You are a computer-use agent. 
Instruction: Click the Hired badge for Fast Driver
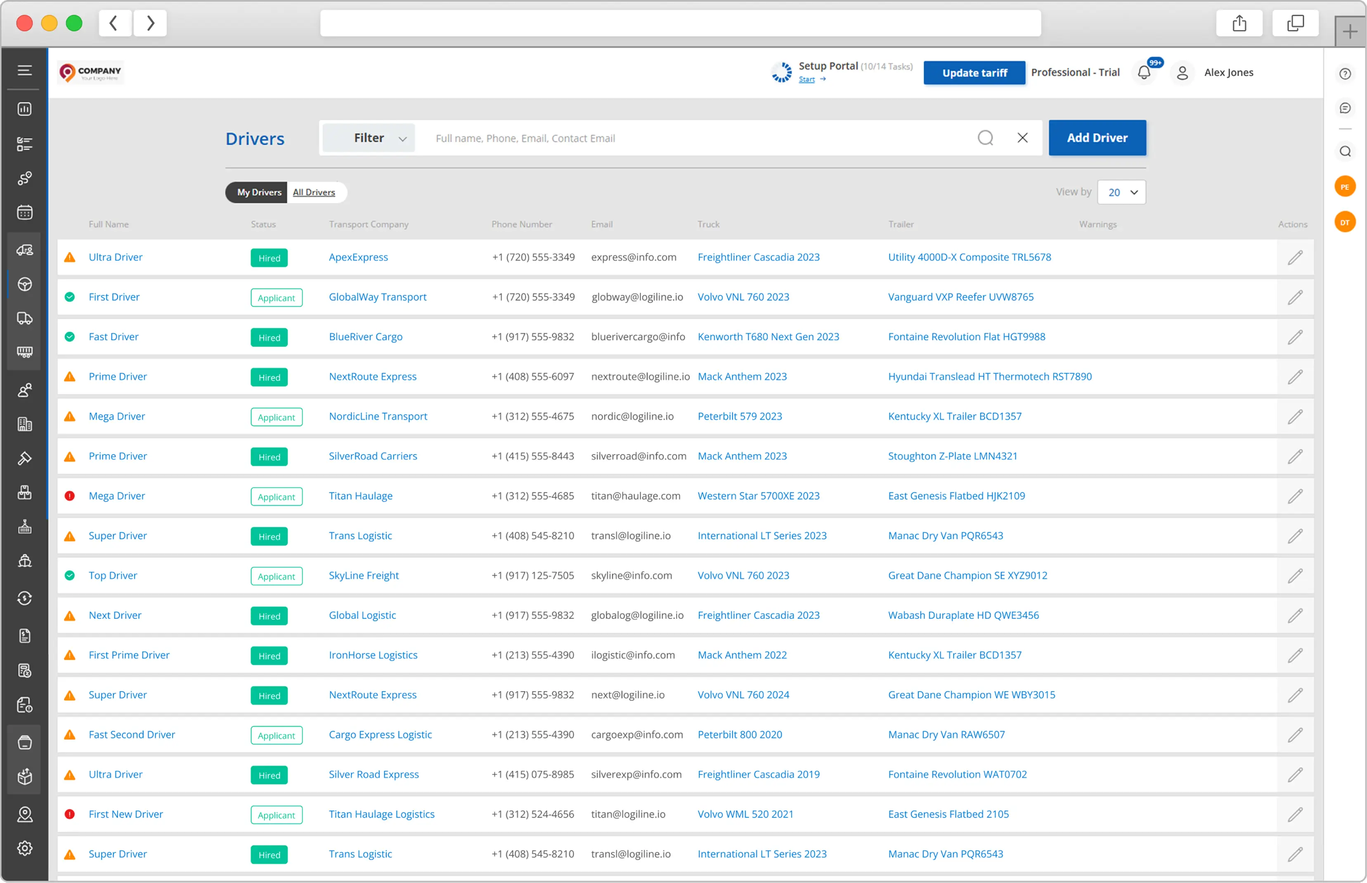[269, 337]
